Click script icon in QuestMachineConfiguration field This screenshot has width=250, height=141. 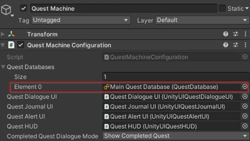click(x=106, y=57)
